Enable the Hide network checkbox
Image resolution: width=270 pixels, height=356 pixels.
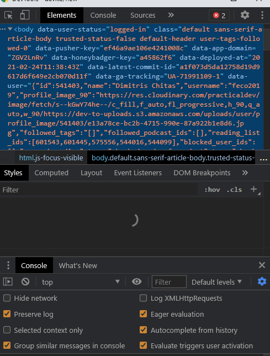pos(7,298)
